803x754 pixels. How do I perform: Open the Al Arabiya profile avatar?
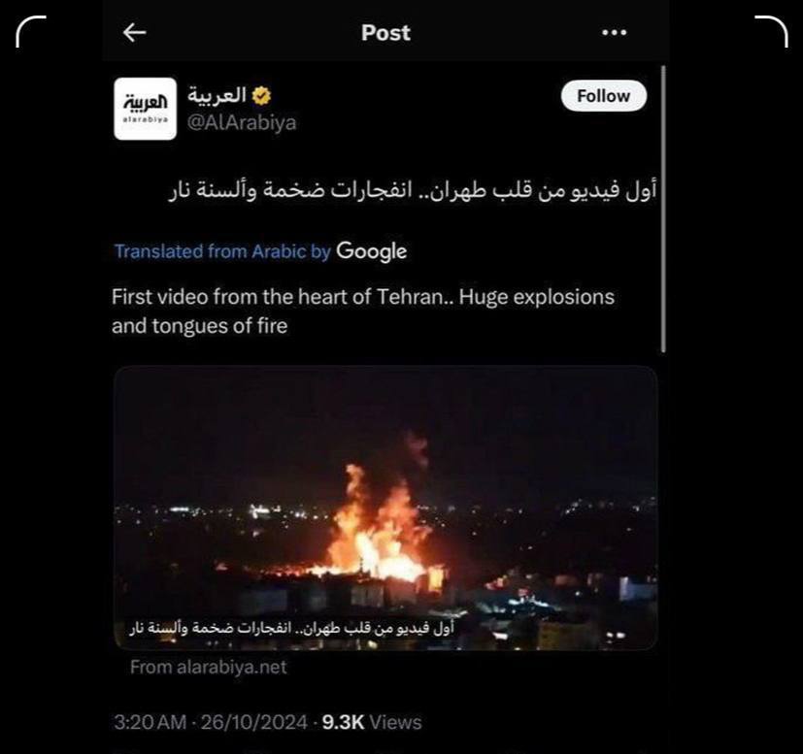tap(145, 109)
